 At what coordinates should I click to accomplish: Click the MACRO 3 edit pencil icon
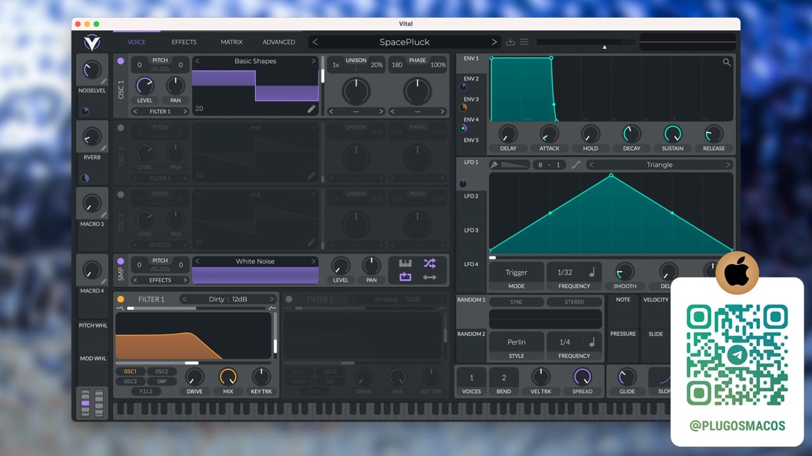(x=104, y=215)
